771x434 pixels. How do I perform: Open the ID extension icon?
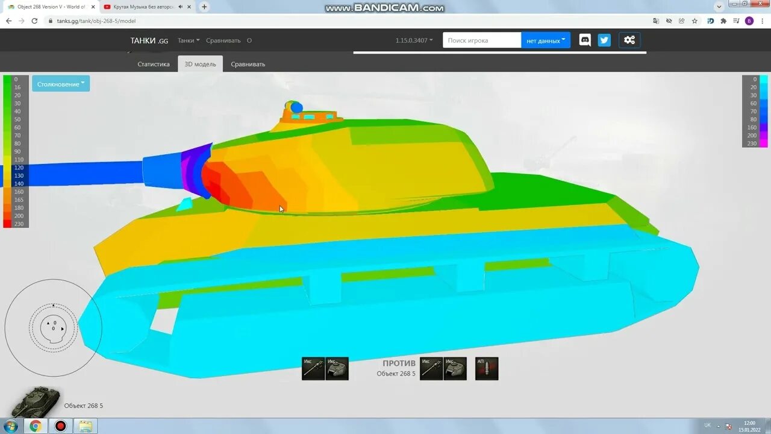711,20
